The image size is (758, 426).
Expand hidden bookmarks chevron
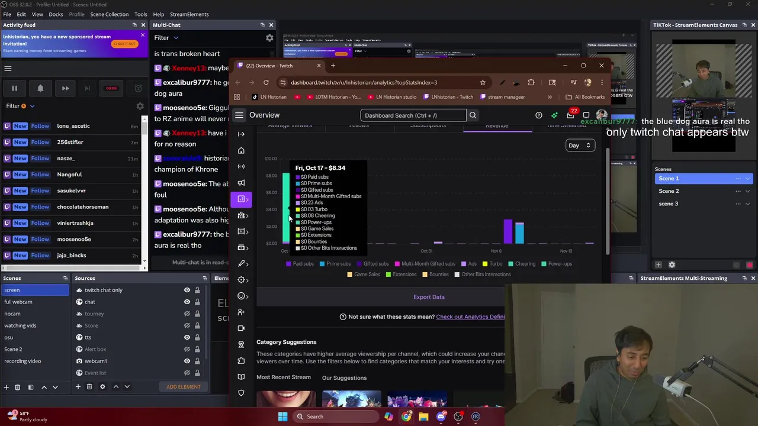550,97
